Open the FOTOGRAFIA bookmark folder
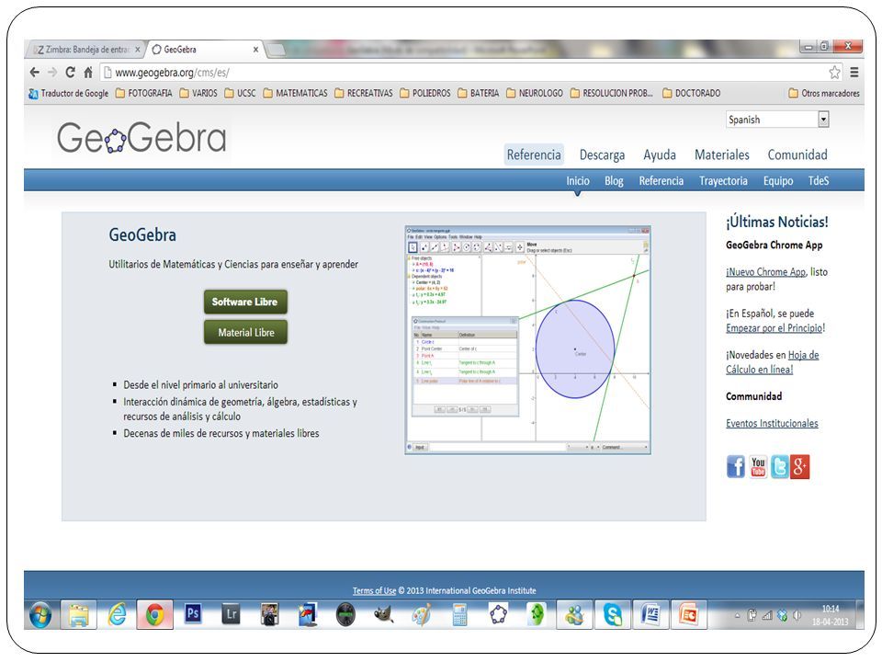Screen dimensions: 882x662 [x=144, y=93]
